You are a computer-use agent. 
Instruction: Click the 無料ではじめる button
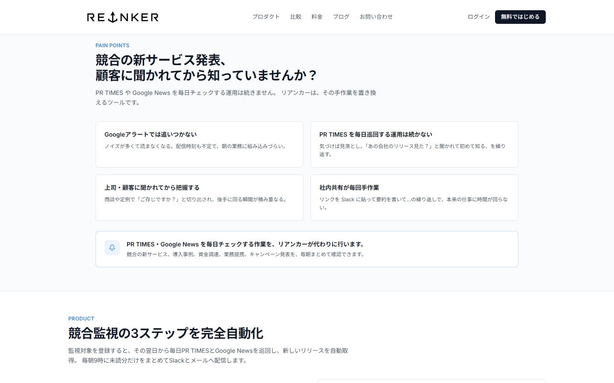520,17
